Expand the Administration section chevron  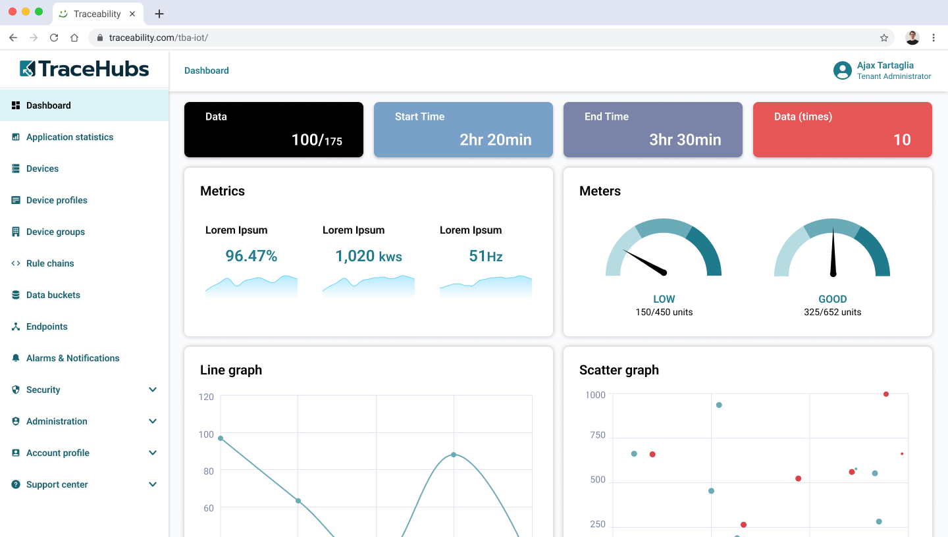click(x=153, y=421)
